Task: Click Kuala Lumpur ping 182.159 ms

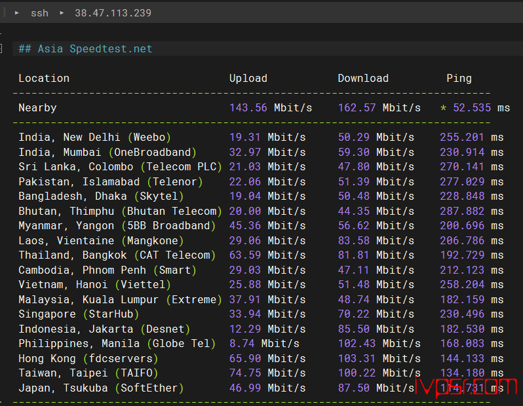Action: tap(472, 300)
